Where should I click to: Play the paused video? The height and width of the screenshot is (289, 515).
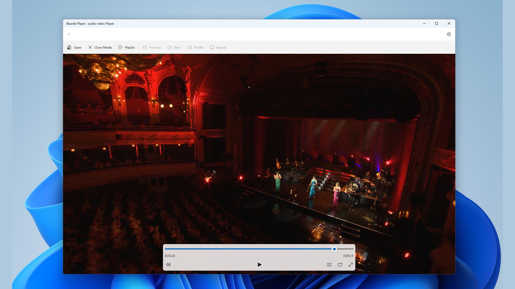tap(259, 265)
